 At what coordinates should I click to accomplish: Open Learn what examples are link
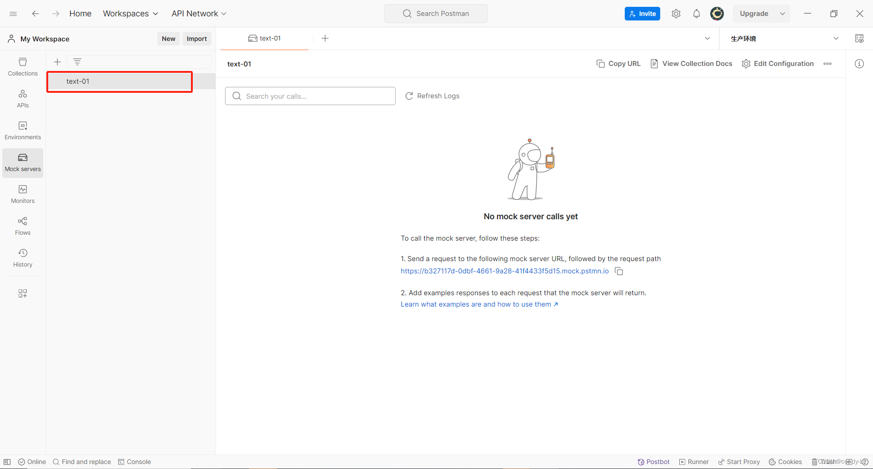pos(479,304)
